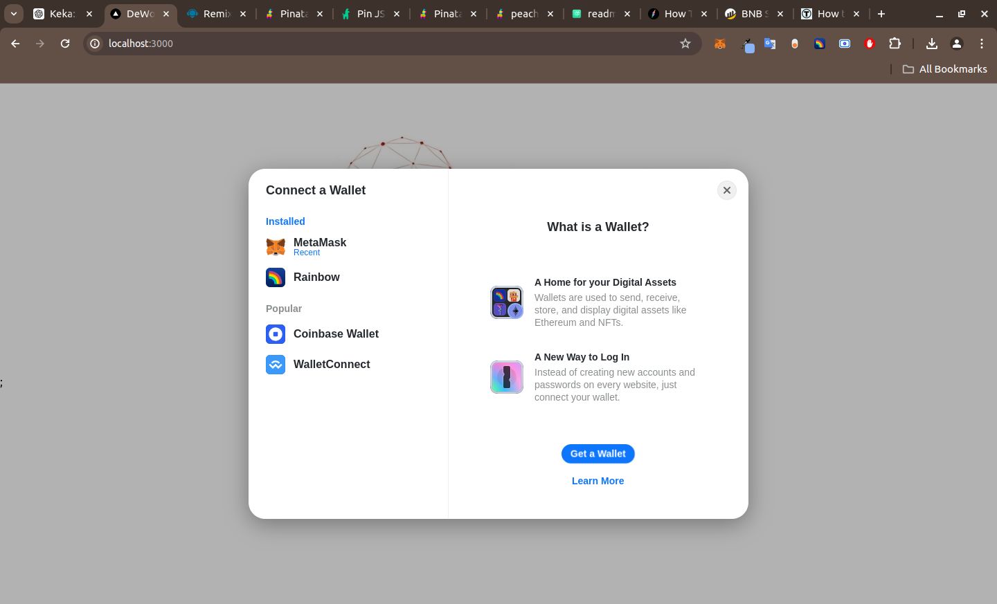997x604 pixels.
Task: Open the Learn More link
Action: click(x=598, y=481)
